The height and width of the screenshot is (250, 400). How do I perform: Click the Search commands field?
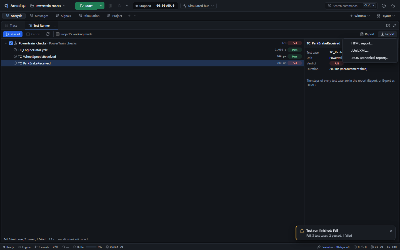click(351, 6)
